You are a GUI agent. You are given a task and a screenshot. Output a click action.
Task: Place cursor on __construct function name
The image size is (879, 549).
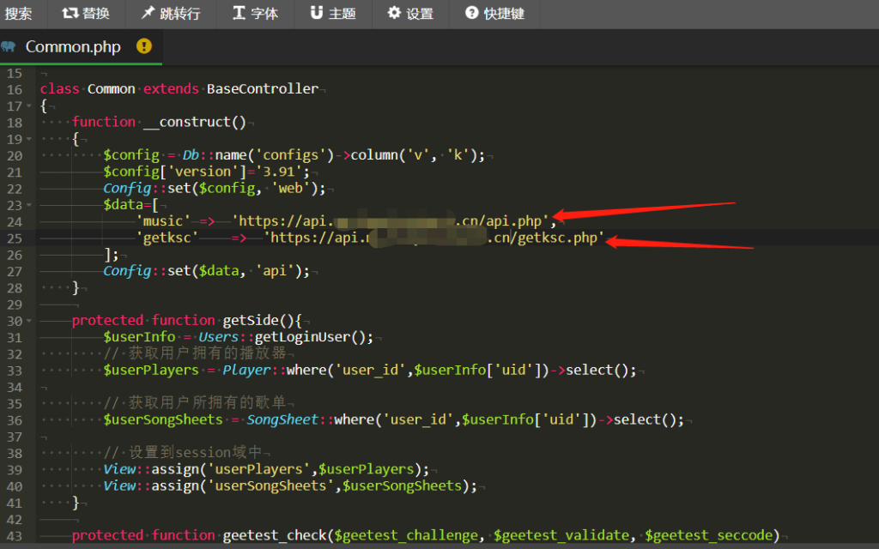[x=194, y=123]
